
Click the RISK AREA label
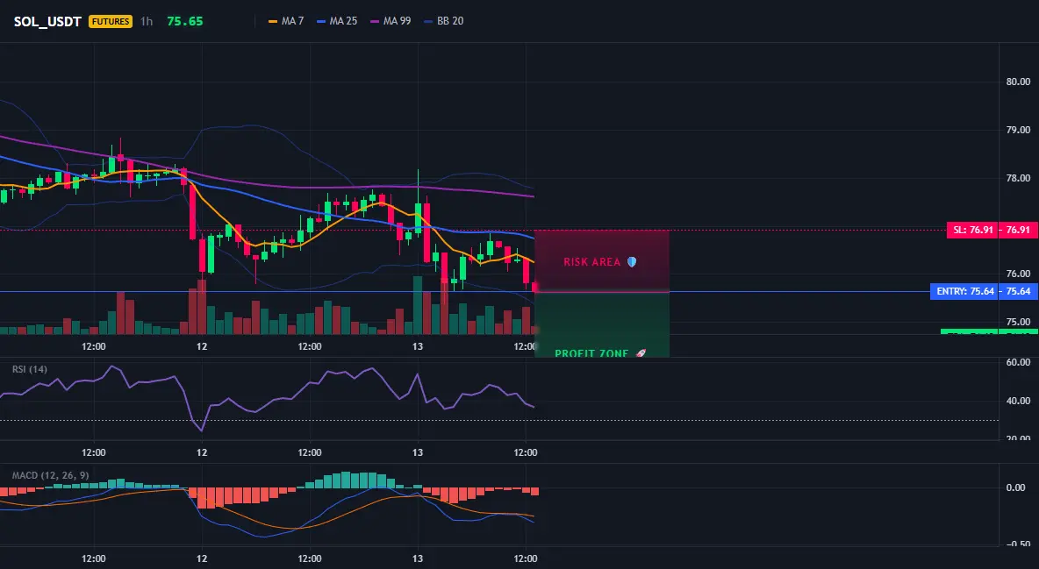point(591,262)
